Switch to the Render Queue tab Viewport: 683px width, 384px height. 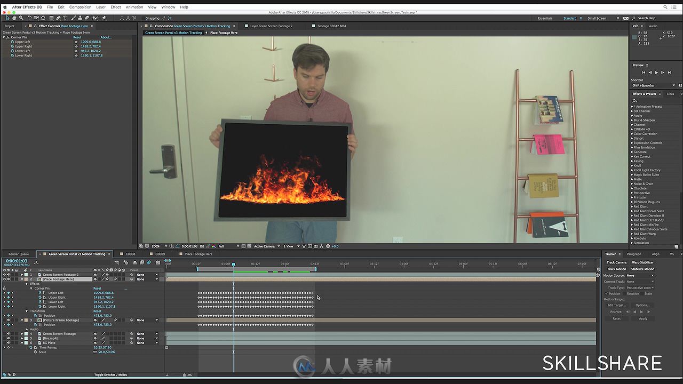point(19,254)
